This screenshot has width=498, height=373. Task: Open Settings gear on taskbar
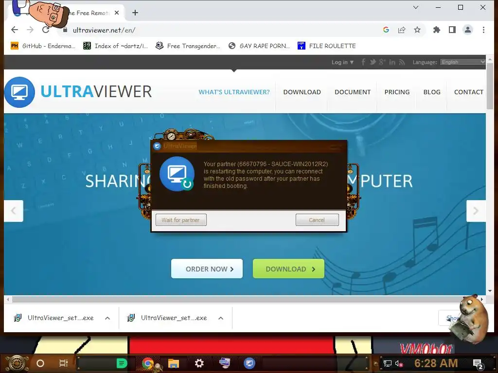pyautogui.click(x=199, y=363)
